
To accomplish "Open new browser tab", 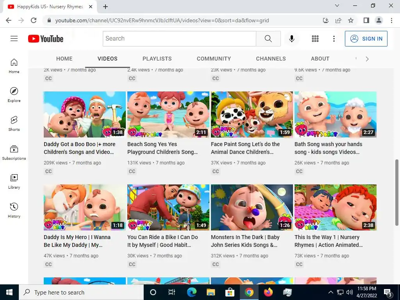I will point(105,7).
